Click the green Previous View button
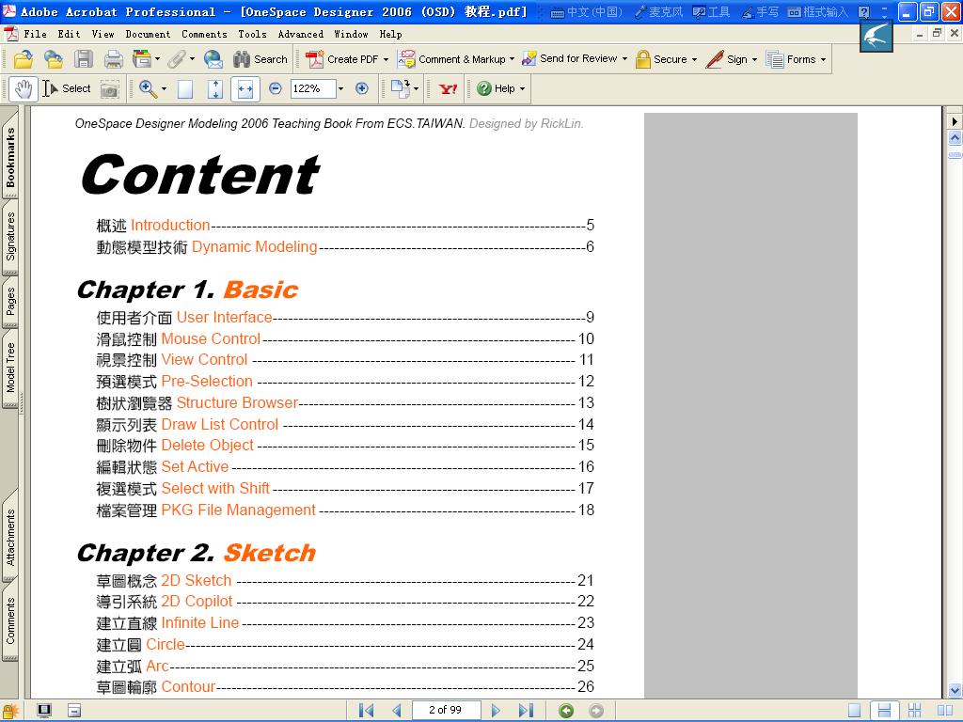Viewport: 963px width, 722px height. coord(566,711)
